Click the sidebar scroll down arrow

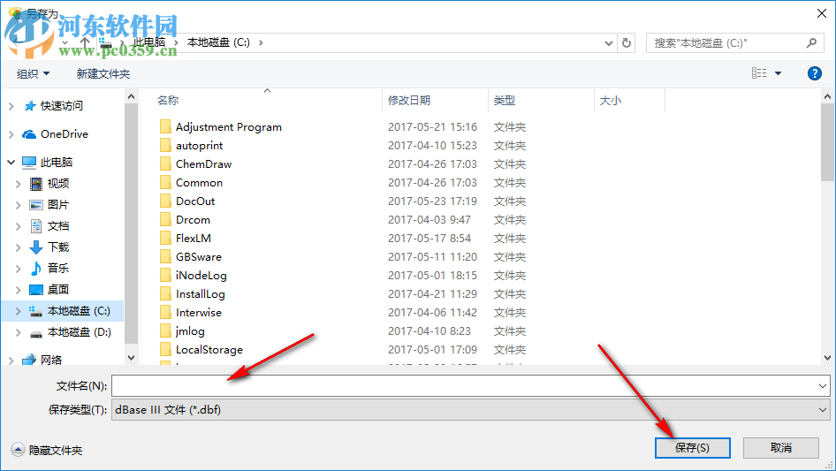tap(131, 358)
